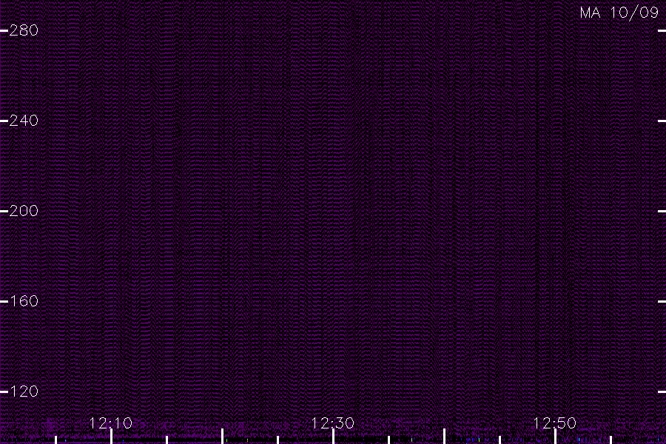This screenshot has width=666, height=444.
Task: Click the tick mark below 12:10
Action: (x=111, y=437)
